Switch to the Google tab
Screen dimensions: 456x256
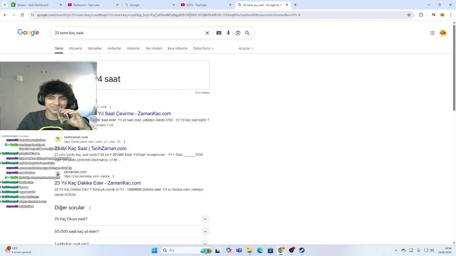(150, 5)
